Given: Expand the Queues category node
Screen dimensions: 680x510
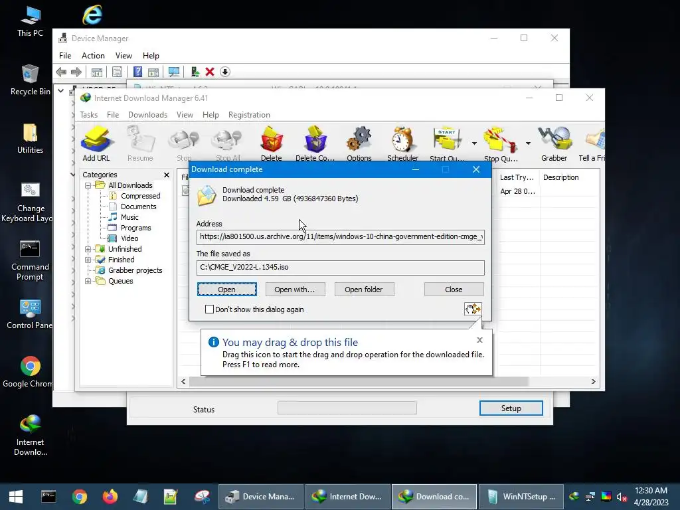Looking at the screenshot, I should coord(88,281).
